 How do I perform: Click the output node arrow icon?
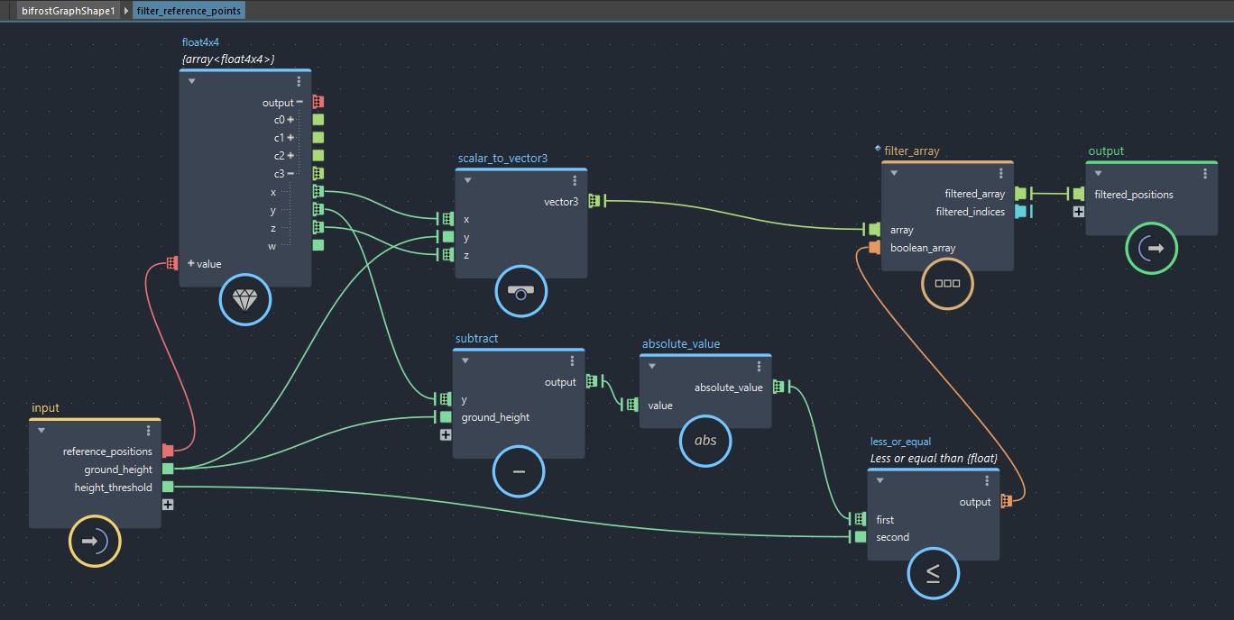coord(1152,249)
